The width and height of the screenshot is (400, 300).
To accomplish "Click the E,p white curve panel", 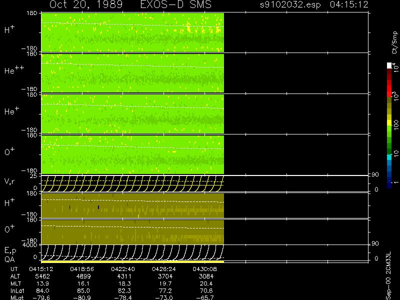I will pos(132,252).
